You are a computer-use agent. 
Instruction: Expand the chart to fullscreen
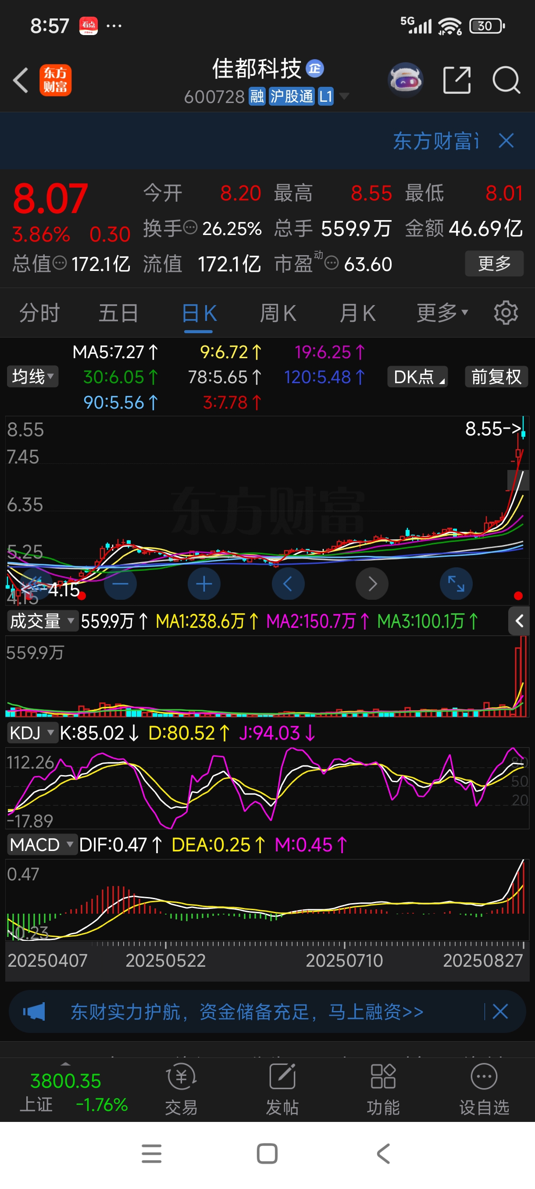click(x=456, y=584)
